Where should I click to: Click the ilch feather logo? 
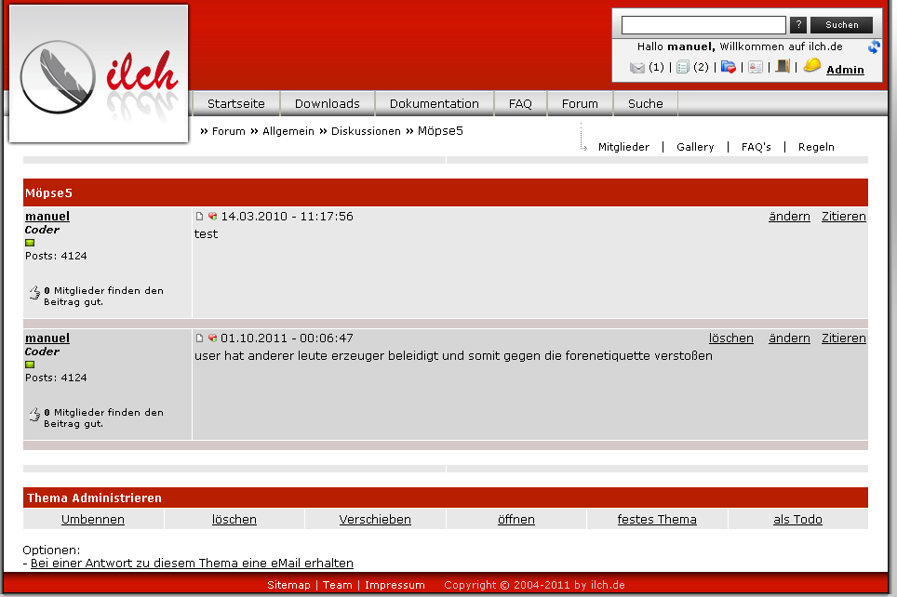(x=99, y=74)
